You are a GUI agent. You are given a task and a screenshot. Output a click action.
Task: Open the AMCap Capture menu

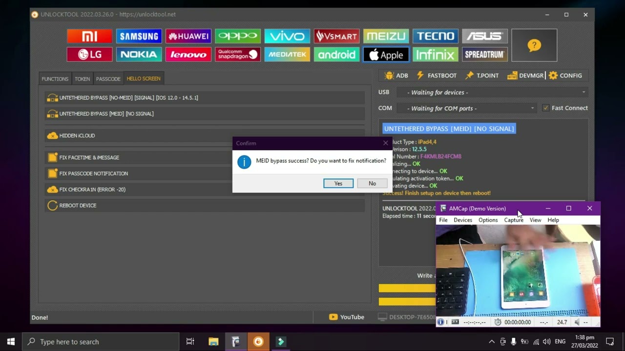point(514,220)
